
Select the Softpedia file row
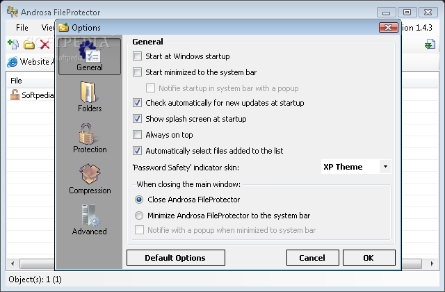pos(31,95)
